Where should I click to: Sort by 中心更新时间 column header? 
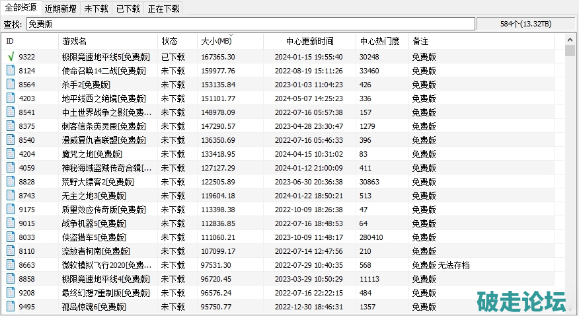309,41
